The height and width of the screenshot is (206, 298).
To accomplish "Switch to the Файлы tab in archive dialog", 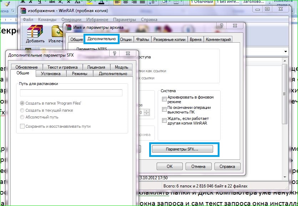I will pos(142,39).
